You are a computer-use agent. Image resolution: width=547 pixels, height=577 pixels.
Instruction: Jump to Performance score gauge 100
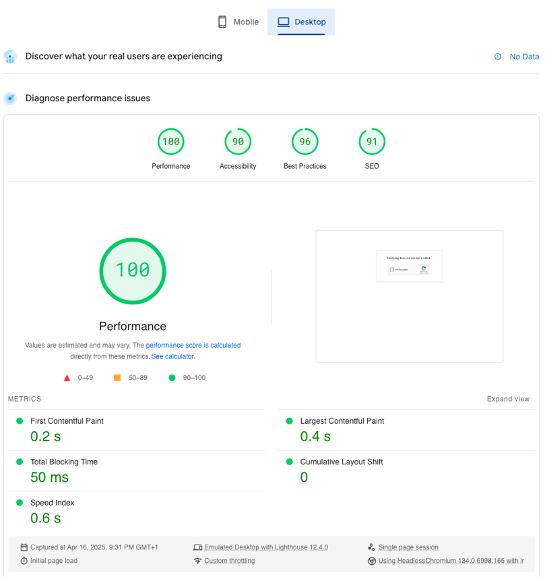click(x=171, y=142)
